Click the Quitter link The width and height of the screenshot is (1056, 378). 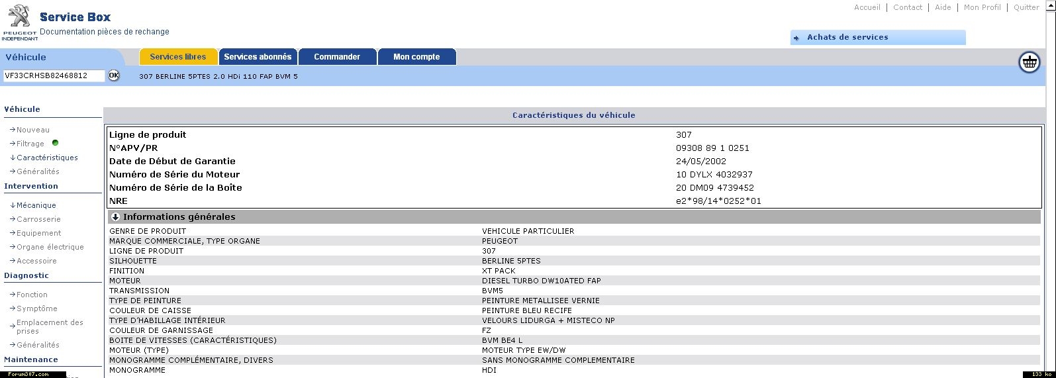tap(1026, 7)
